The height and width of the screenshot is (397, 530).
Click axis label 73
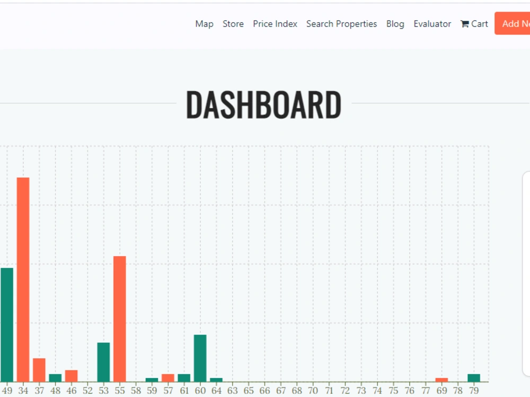click(x=361, y=391)
